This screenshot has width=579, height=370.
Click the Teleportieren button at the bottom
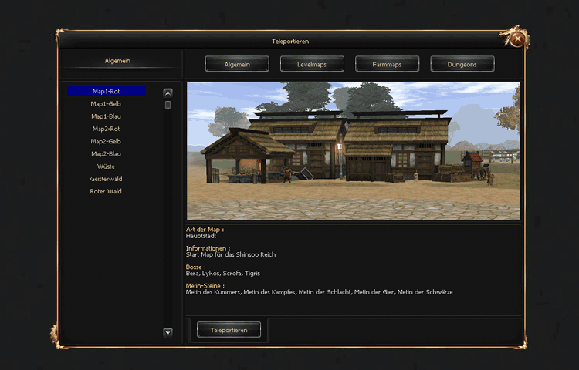[229, 330]
